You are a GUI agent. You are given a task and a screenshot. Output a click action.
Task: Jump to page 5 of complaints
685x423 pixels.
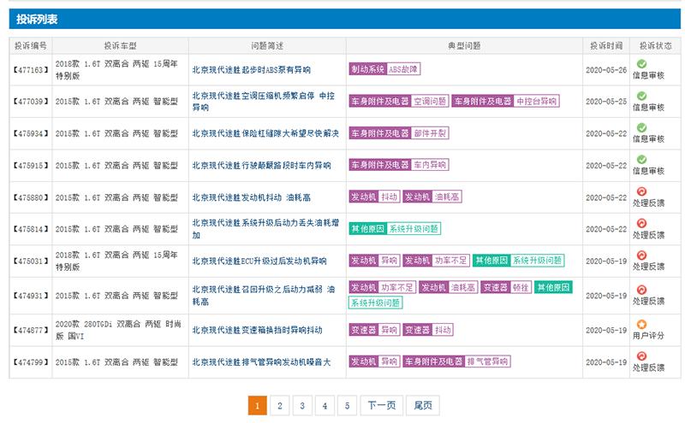(347, 406)
